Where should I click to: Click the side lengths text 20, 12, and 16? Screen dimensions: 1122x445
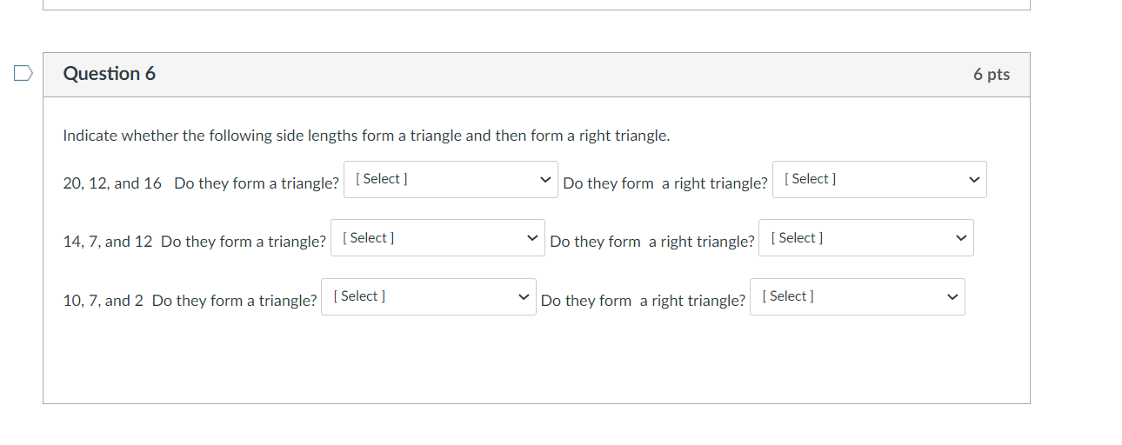point(112,183)
